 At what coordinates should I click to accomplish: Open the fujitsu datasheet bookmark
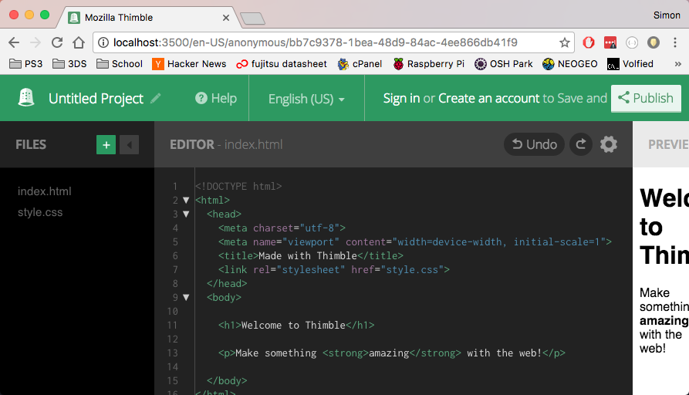(281, 64)
